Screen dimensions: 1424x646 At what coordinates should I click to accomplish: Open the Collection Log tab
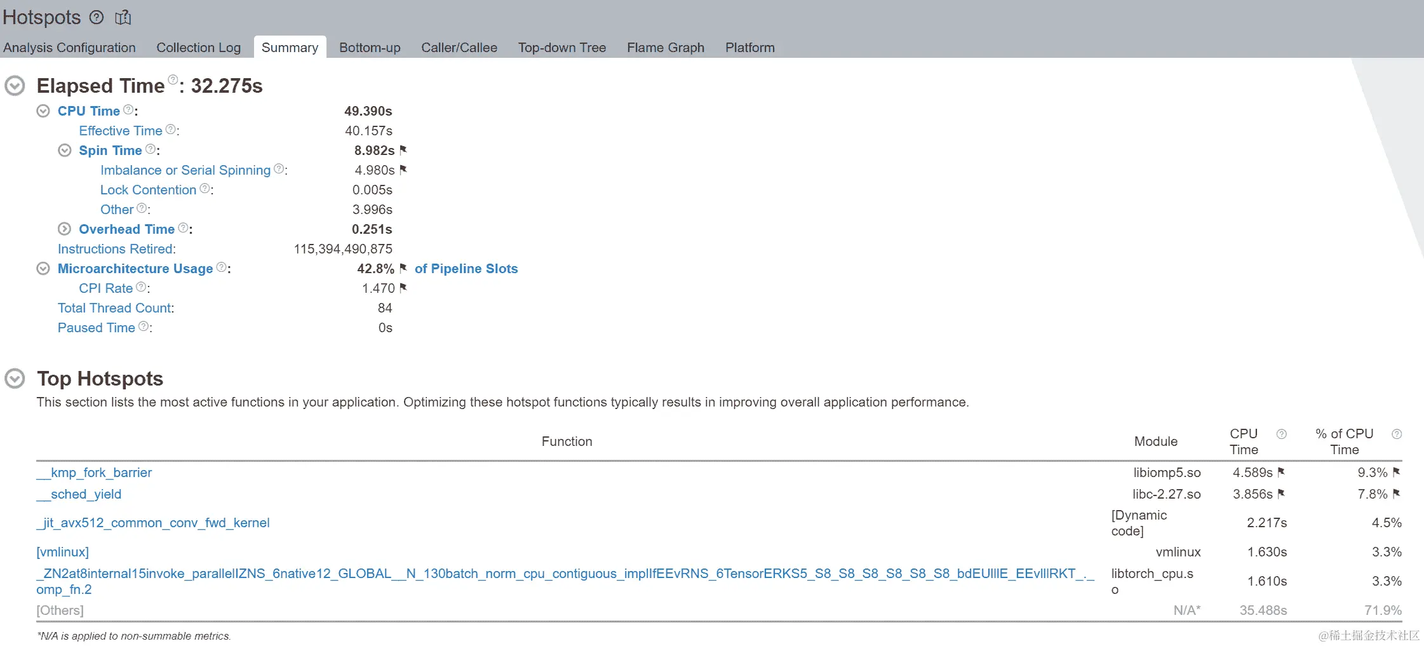click(199, 48)
